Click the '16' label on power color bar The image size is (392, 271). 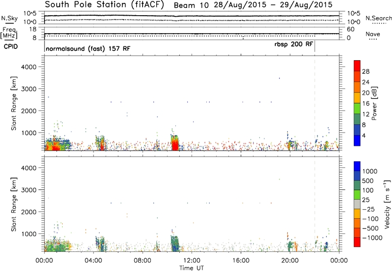pos(366,104)
